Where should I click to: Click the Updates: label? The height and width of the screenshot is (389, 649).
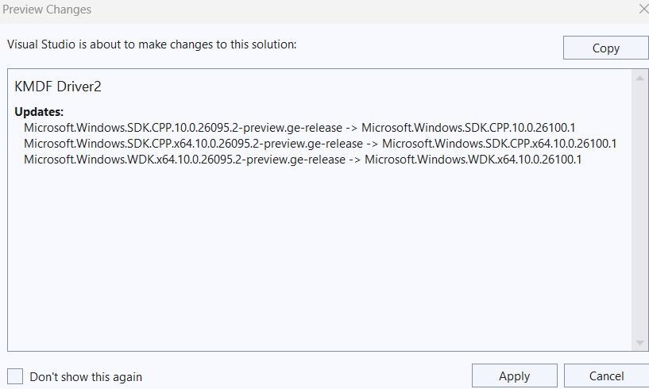pos(39,111)
